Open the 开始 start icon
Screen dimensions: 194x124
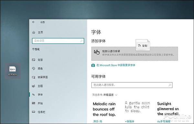[x=34, y=103]
